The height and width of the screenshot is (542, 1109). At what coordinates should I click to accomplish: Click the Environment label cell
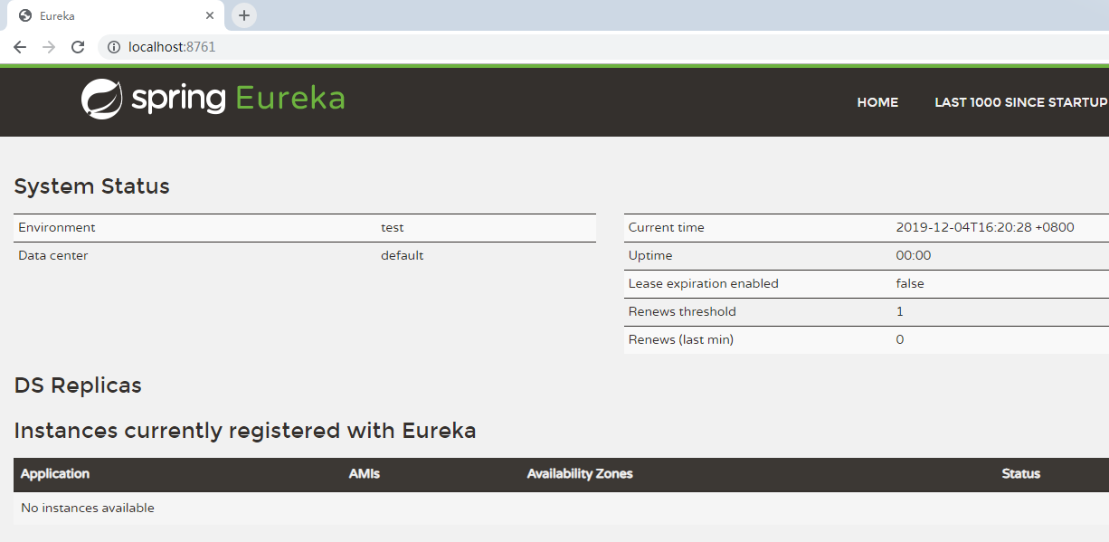pos(57,227)
